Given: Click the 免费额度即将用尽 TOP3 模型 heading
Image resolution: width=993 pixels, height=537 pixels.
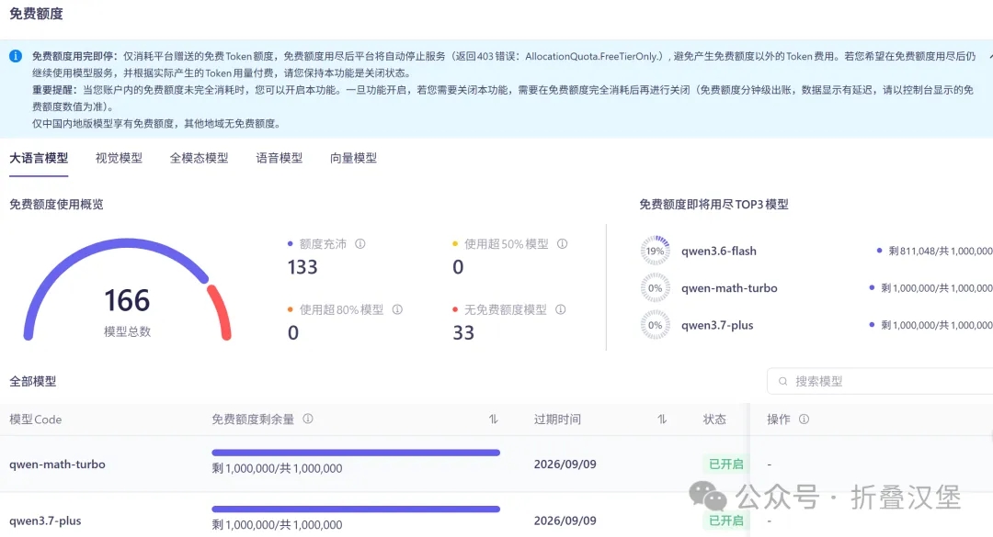Looking at the screenshot, I should click(713, 205).
